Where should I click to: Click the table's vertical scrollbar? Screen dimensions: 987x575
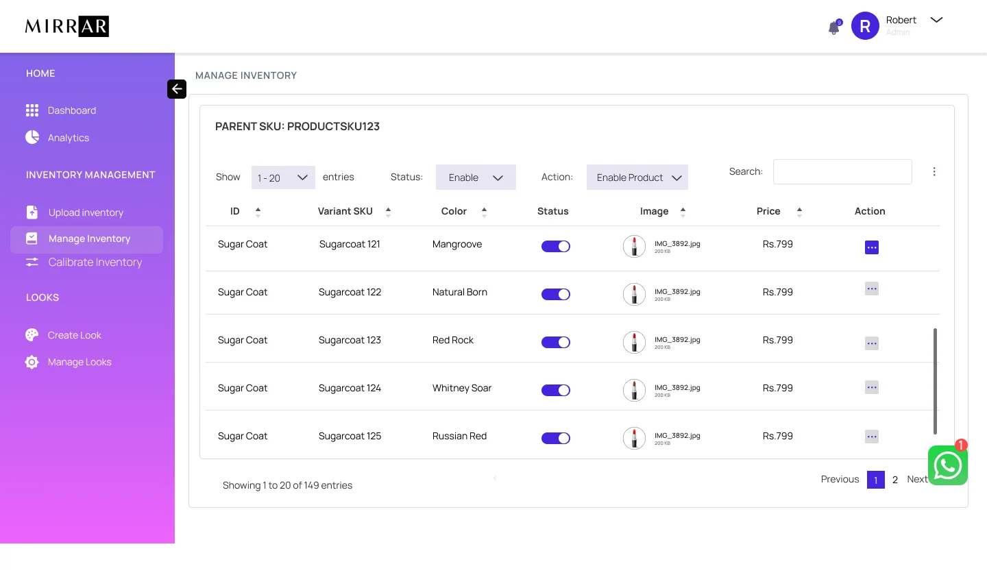point(935,381)
